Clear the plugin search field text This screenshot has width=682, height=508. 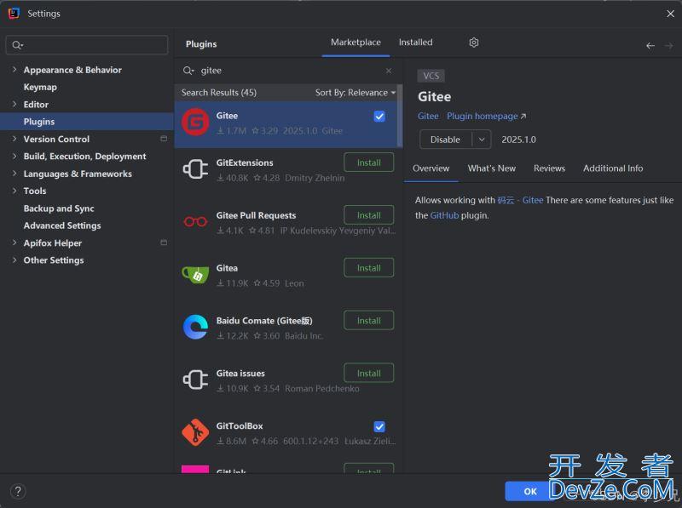pos(389,71)
